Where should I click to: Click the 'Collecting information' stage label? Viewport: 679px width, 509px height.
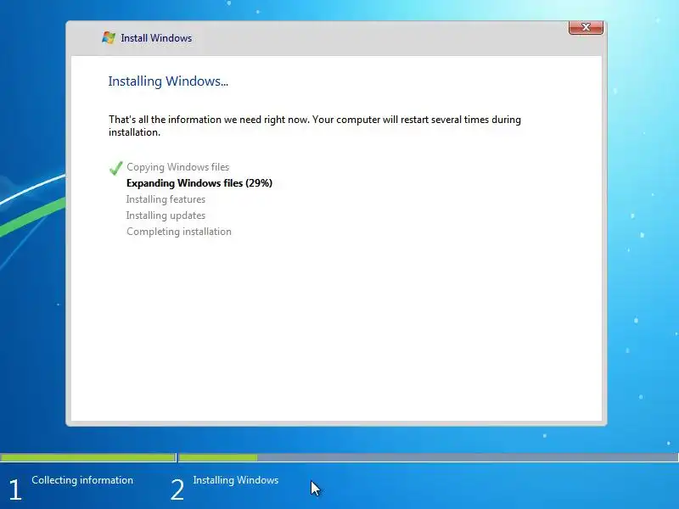point(82,480)
